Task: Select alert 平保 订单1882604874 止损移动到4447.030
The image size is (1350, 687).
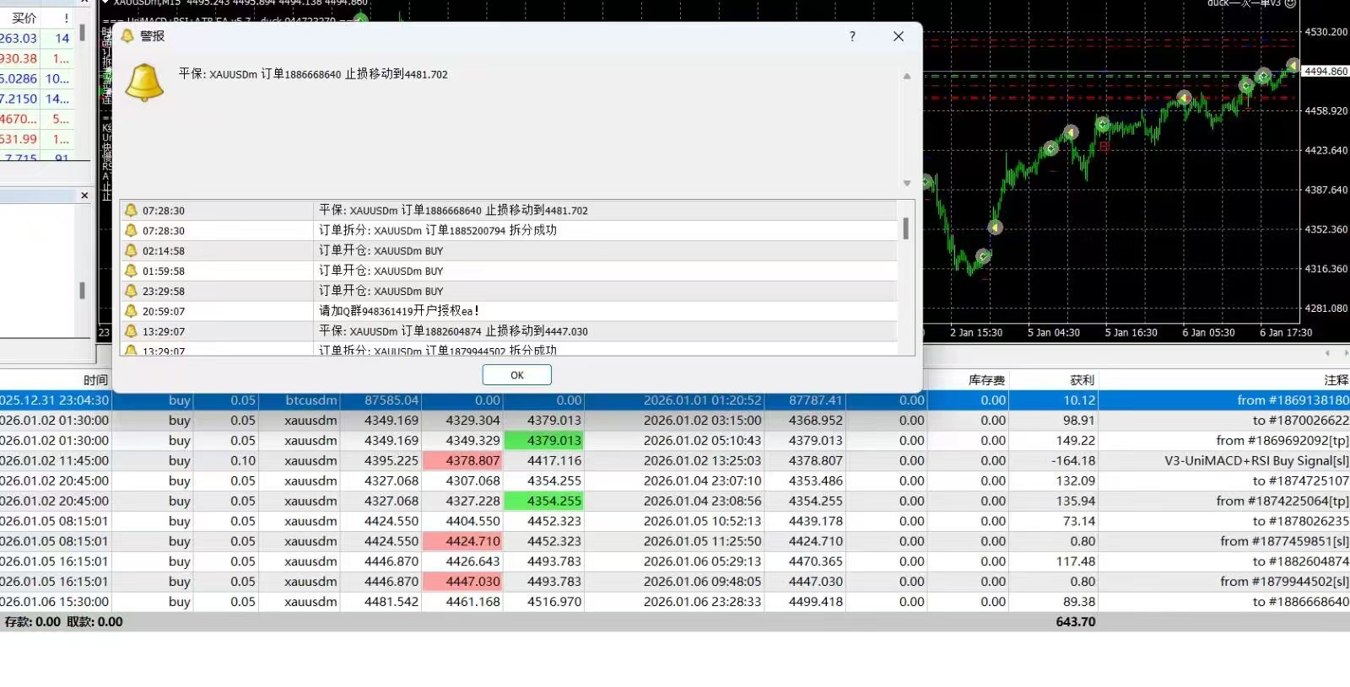Action: (x=509, y=331)
